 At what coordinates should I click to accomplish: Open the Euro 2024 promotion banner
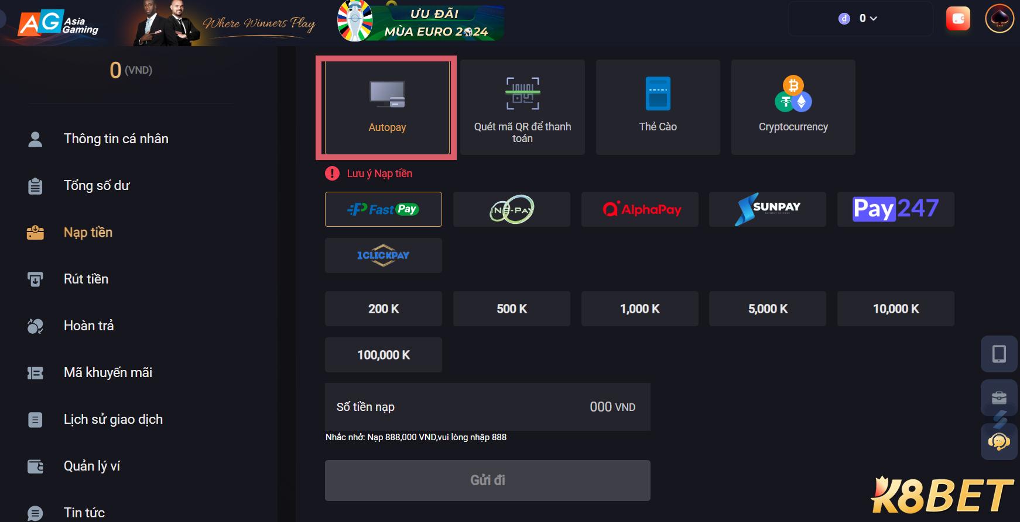pos(420,22)
